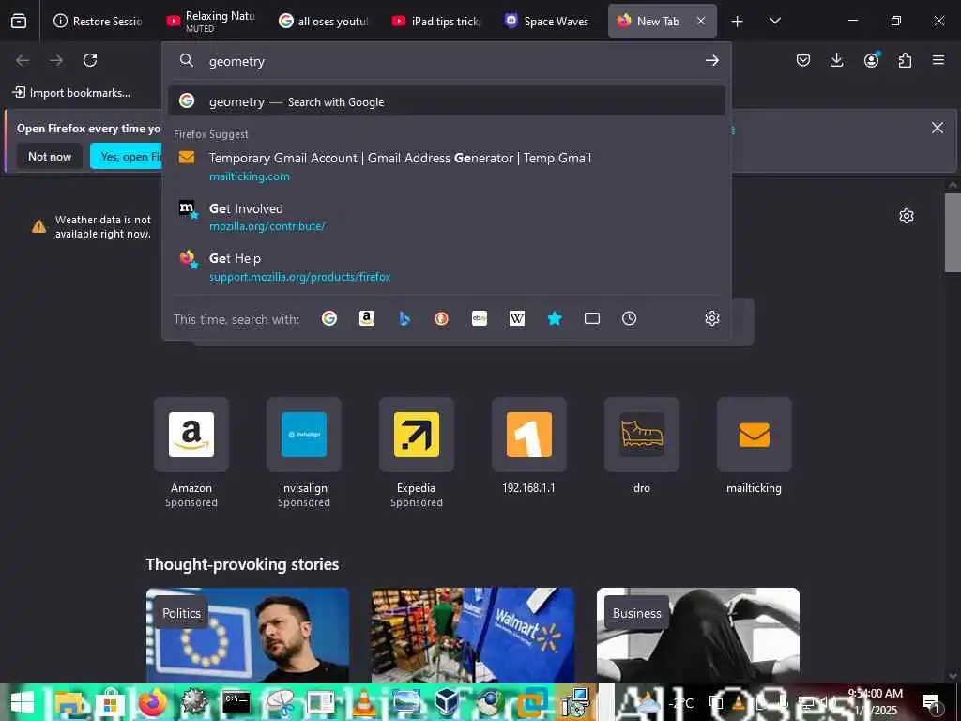Image resolution: width=961 pixels, height=721 pixels.
Task: Click the forward navigation arrow
Action: coord(56,60)
